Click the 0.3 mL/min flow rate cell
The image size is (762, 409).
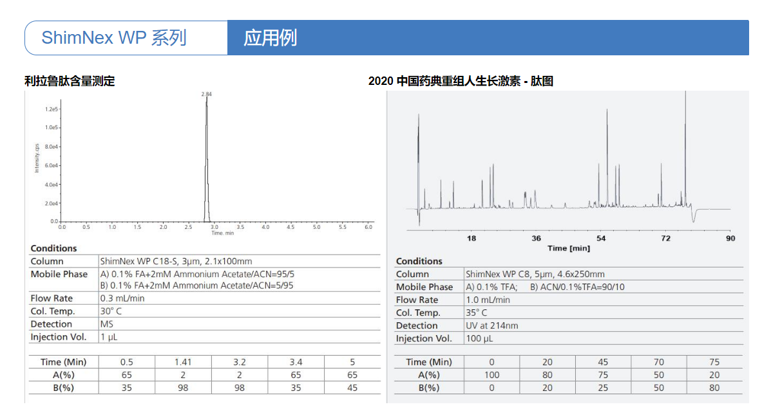(122, 298)
